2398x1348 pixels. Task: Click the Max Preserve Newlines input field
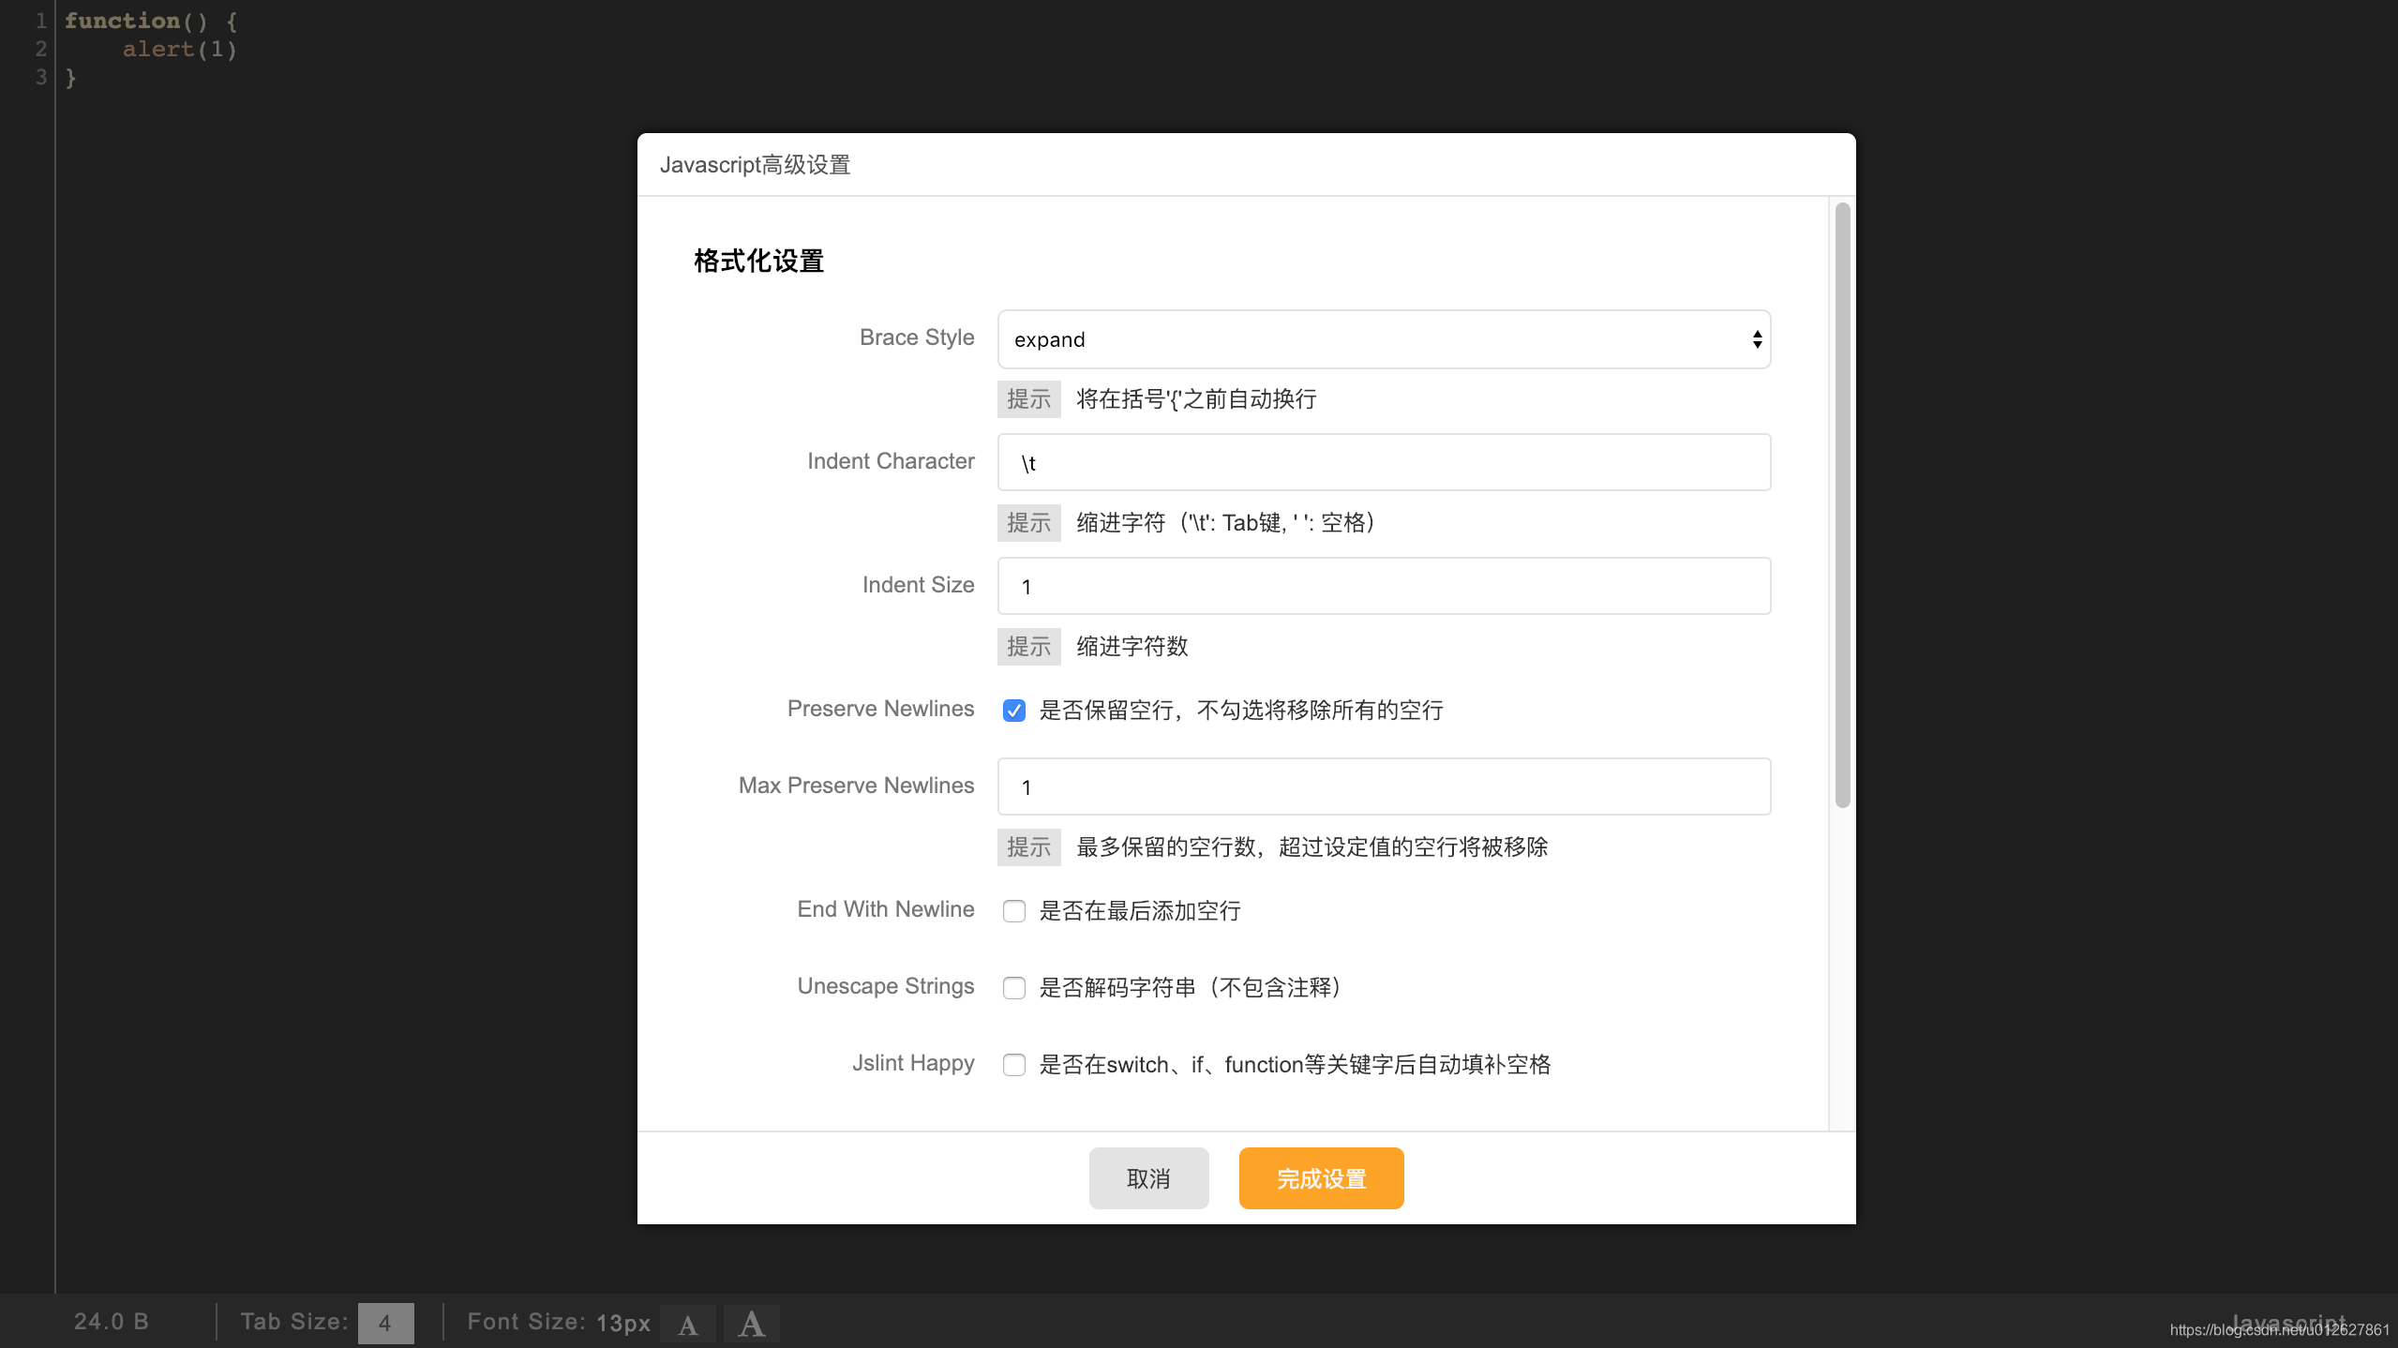click(1384, 786)
